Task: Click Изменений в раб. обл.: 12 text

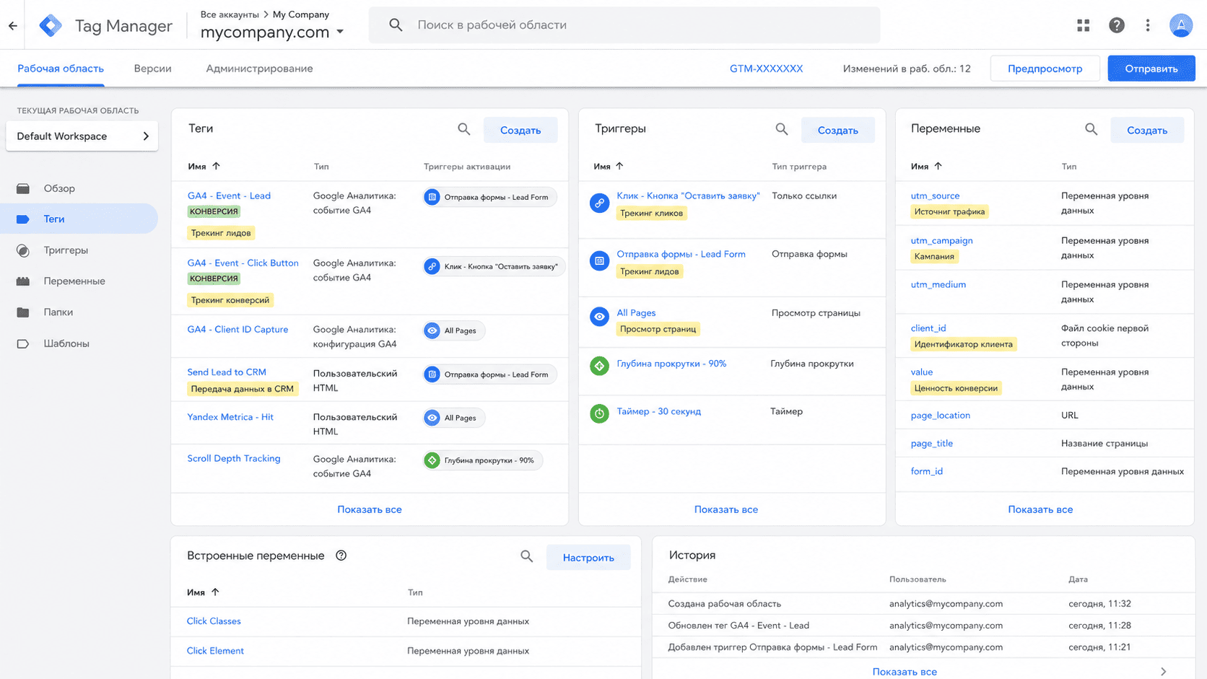Action: [x=907, y=69]
